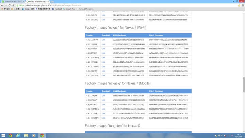Download nakasig 4.4.4 (KTU84P) Link
Viewport: 245px width, 138px height.
(103, 118)
